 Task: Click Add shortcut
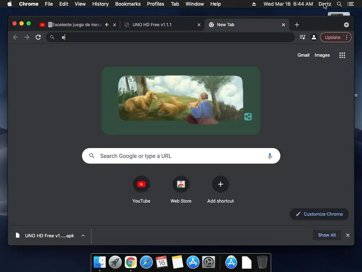[x=221, y=190]
